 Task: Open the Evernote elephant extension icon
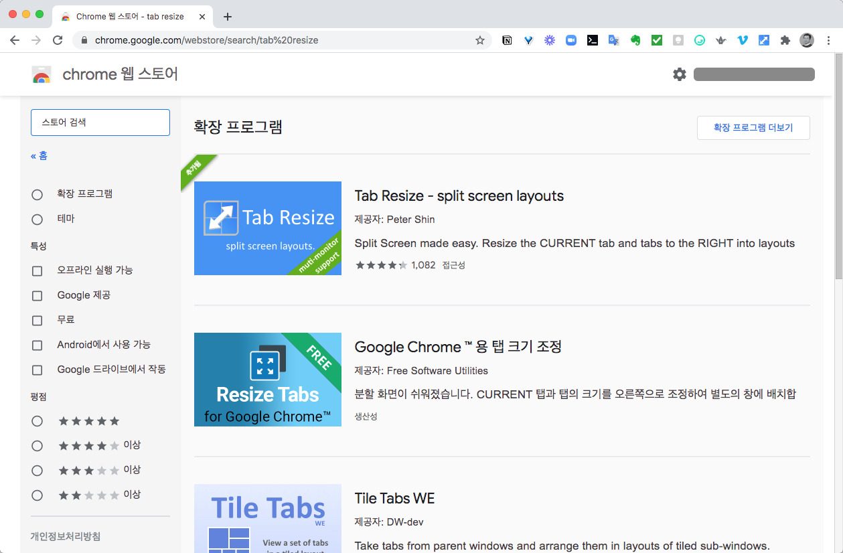635,40
